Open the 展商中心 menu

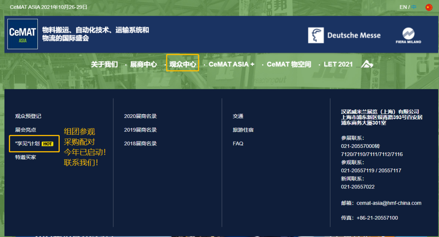pos(143,64)
